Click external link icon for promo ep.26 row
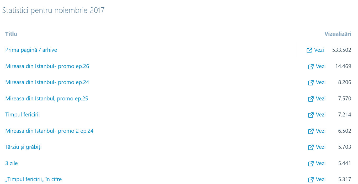 pos(311,67)
